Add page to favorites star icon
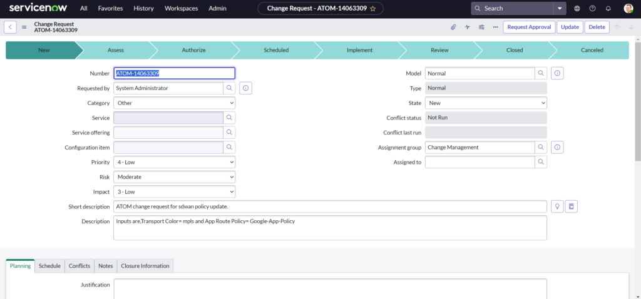Screen dimensions: 641x299 coord(373,9)
